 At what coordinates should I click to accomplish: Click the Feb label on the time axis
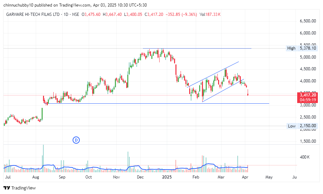(x=196, y=177)
